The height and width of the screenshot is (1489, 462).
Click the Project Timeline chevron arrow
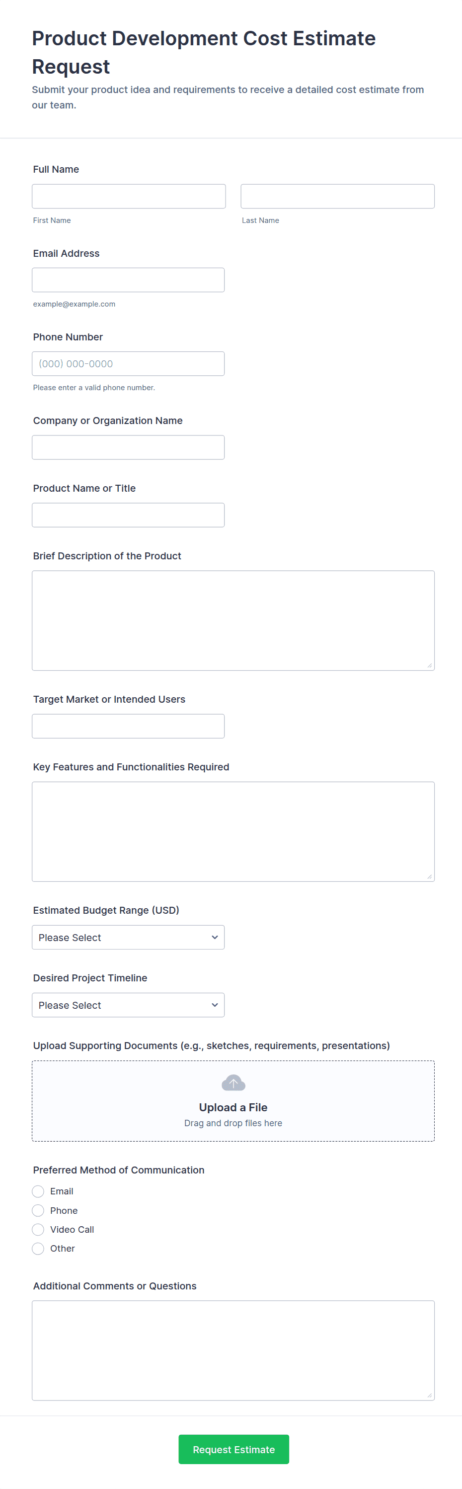coord(215,1005)
